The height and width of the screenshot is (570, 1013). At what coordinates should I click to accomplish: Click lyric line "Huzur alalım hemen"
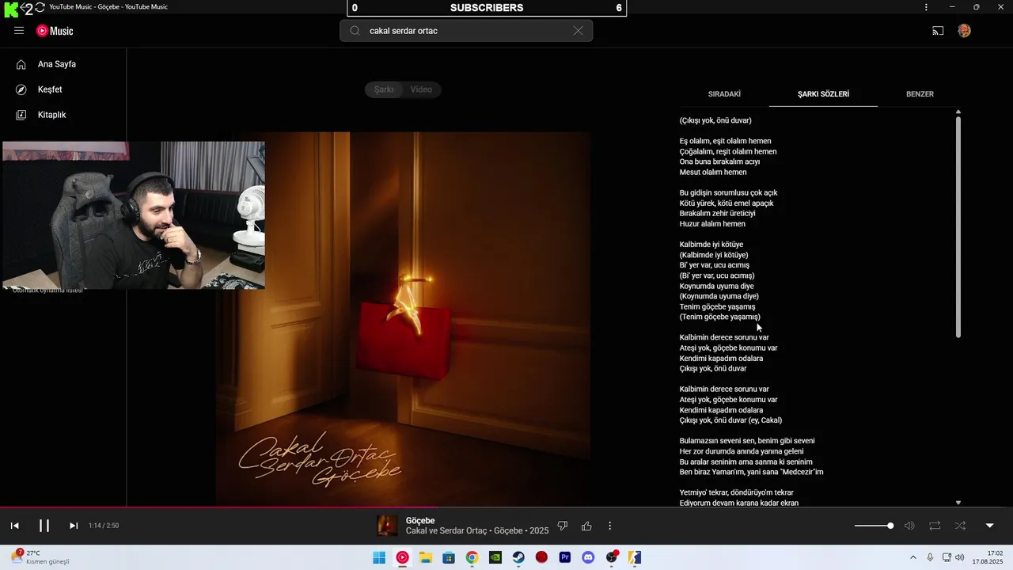click(x=712, y=224)
